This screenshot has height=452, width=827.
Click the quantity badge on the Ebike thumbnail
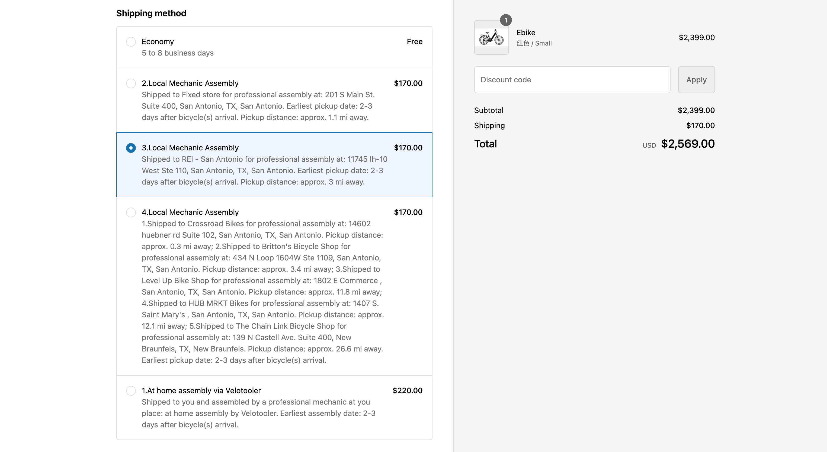506,20
